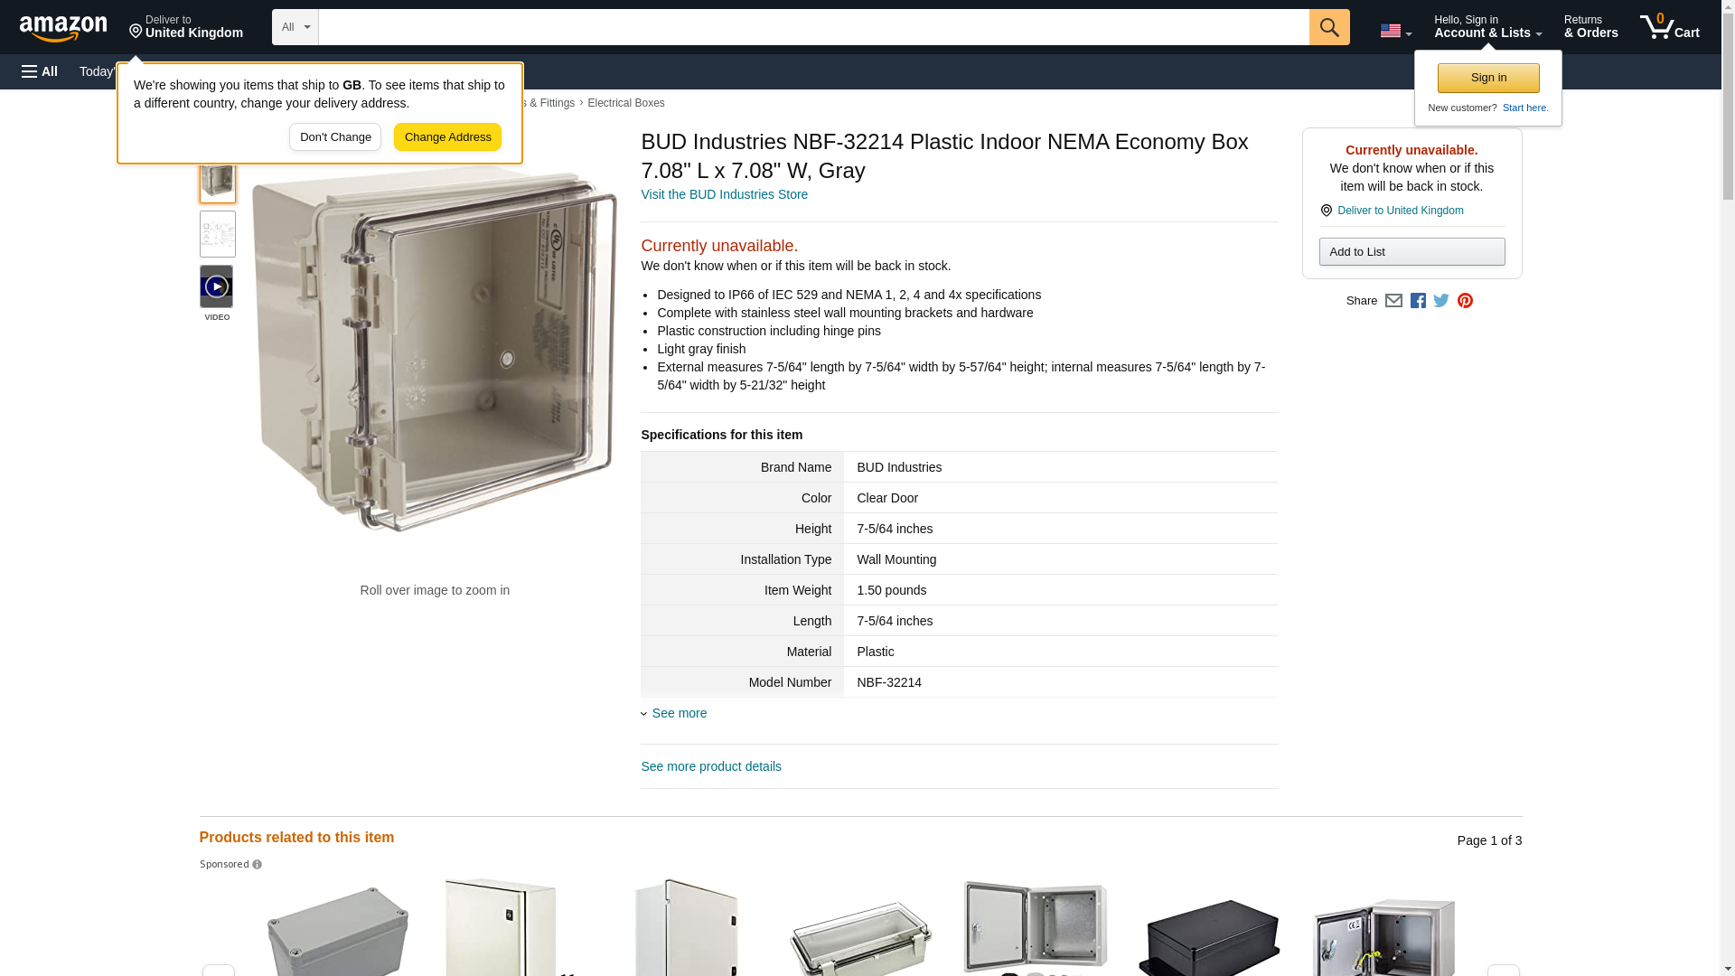Open the Add to List dropdown
This screenshot has width=1735, height=976.
coord(1411,251)
